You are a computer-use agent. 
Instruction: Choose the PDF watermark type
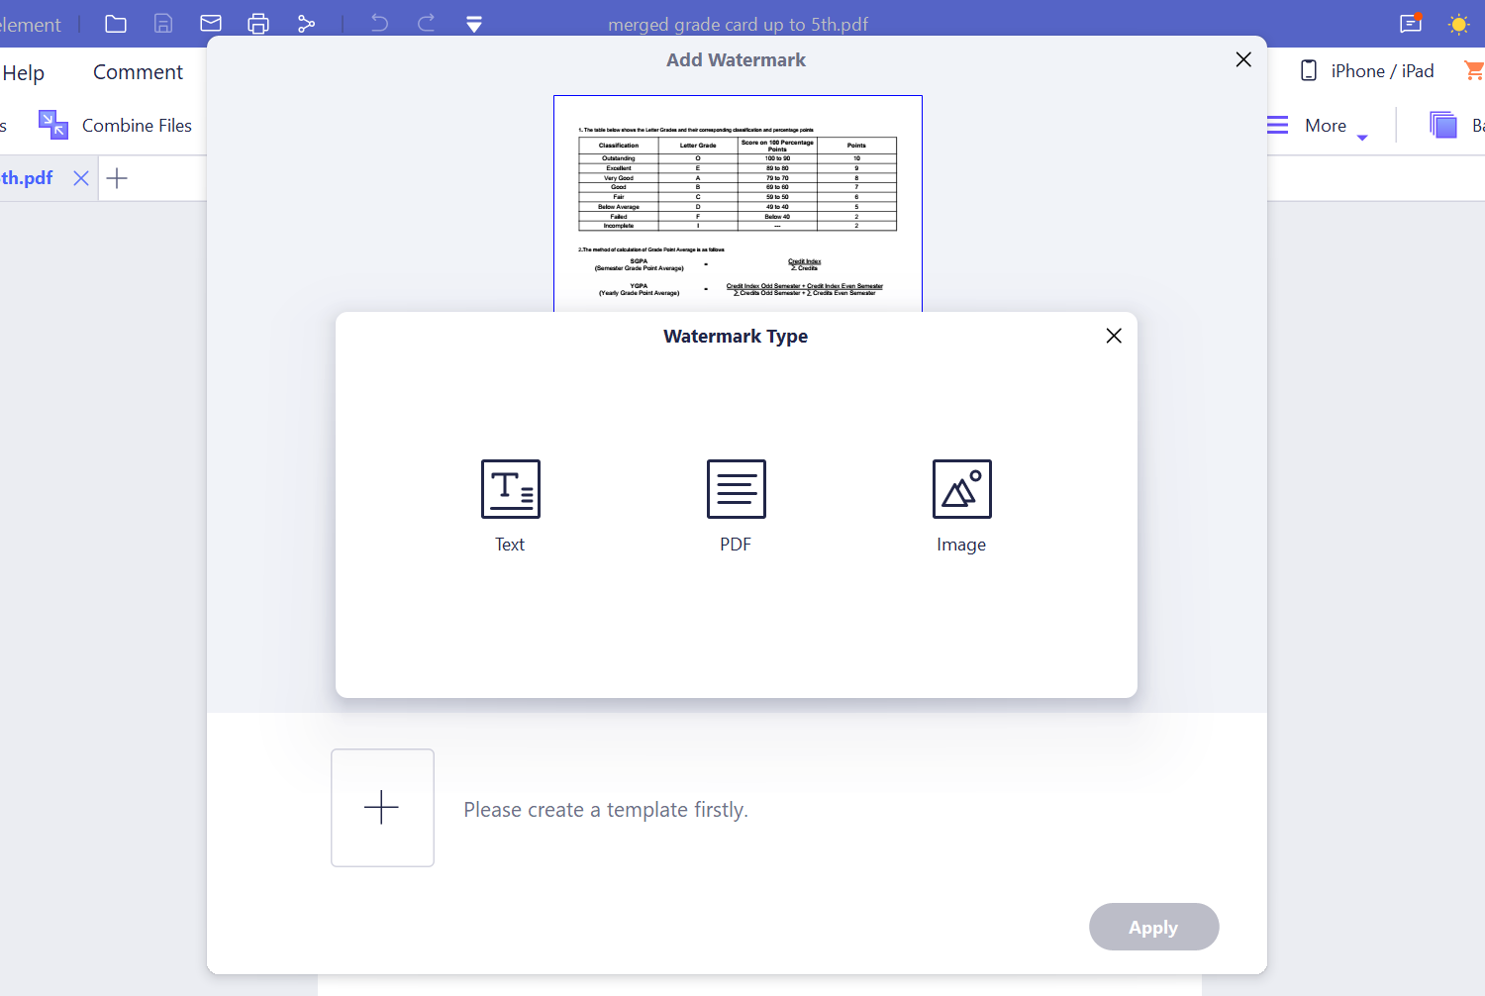coord(736,505)
